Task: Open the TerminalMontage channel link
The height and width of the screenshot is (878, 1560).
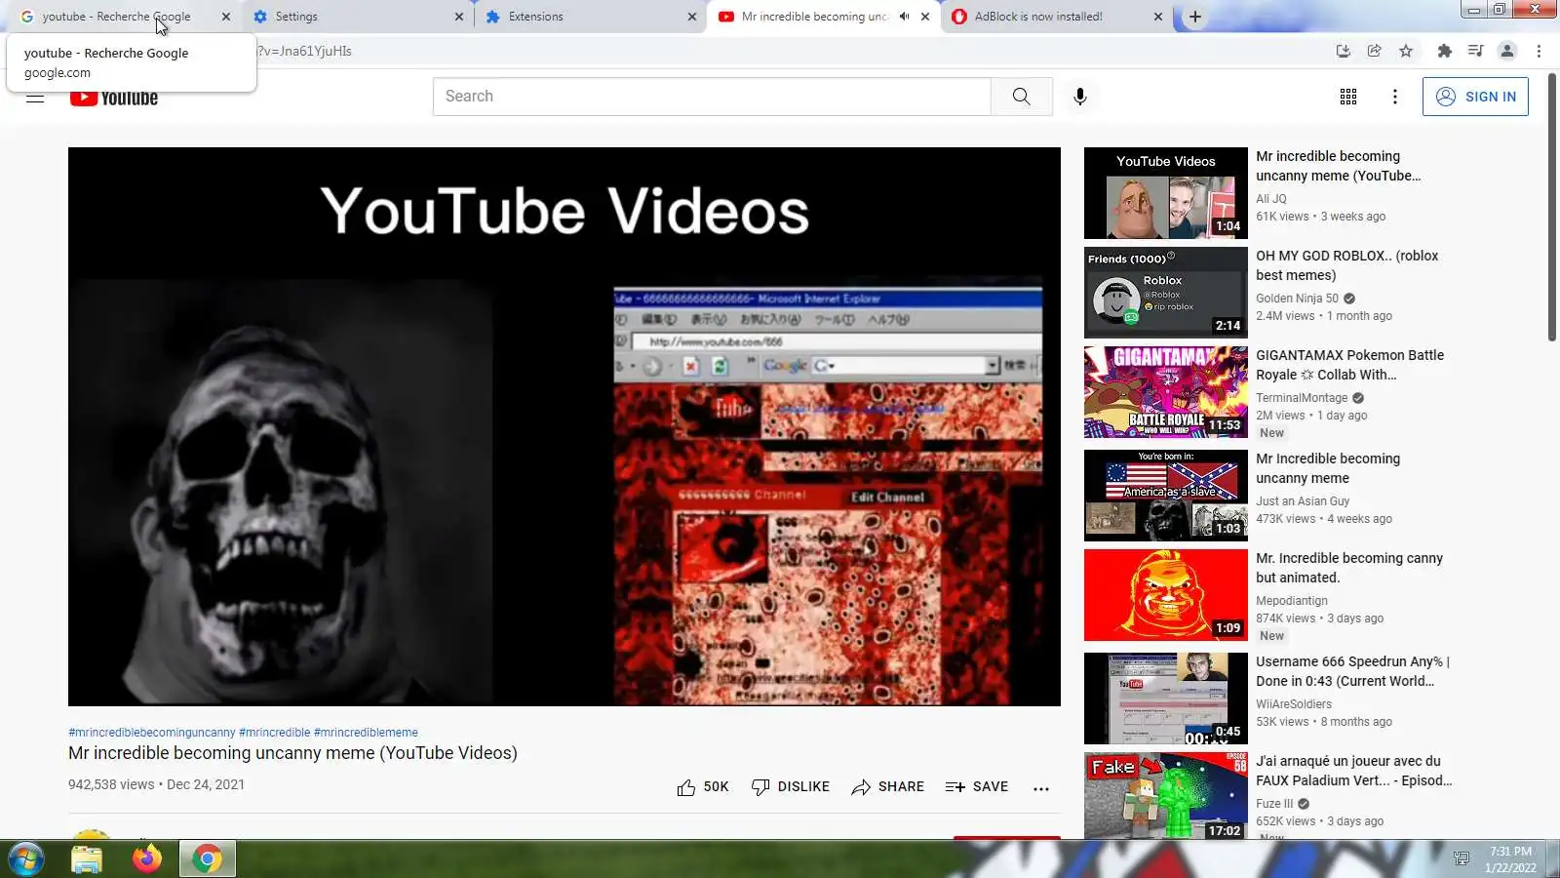Action: click(1302, 398)
